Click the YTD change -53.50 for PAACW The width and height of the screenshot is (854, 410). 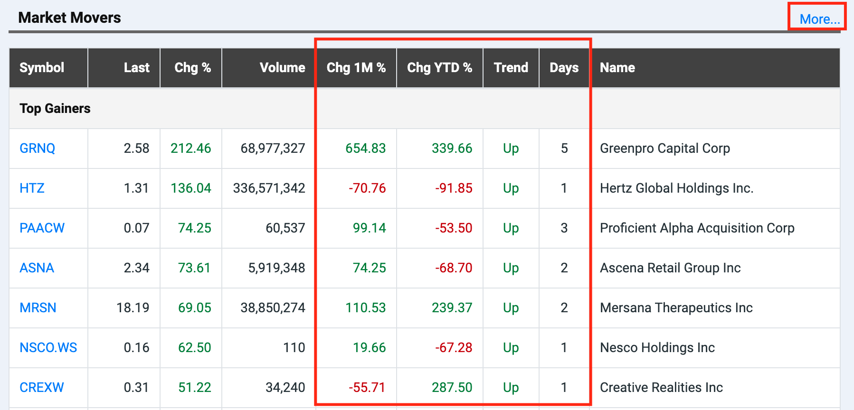(454, 228)
